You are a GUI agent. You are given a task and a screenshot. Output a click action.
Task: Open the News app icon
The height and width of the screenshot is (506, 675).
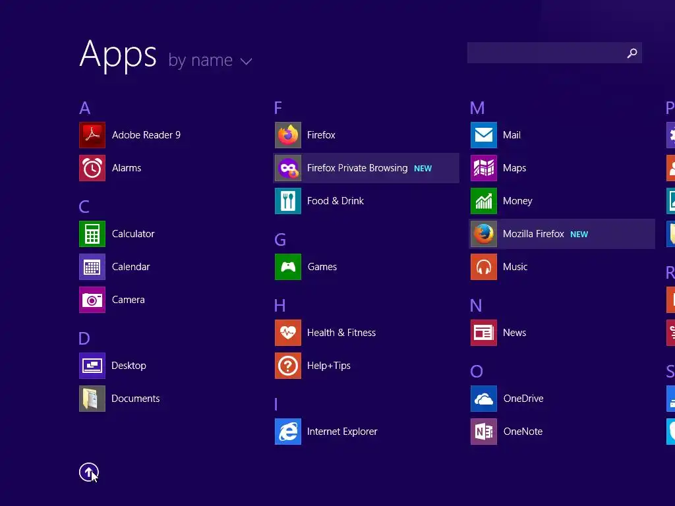coord(484,333)
